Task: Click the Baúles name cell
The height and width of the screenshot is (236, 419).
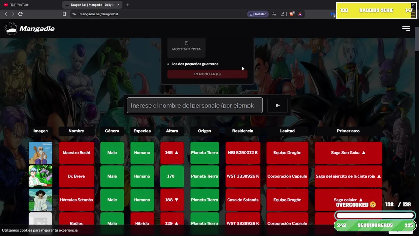Action: pos(76,223)
